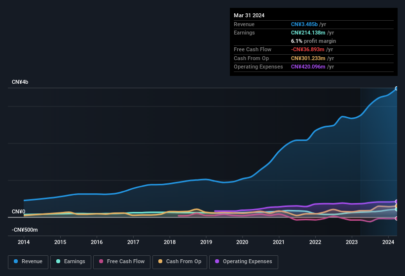The height and width of the screenshot is (276, 405).
Task: Click the 2022 x-axis label
Action: click(315, 242)
